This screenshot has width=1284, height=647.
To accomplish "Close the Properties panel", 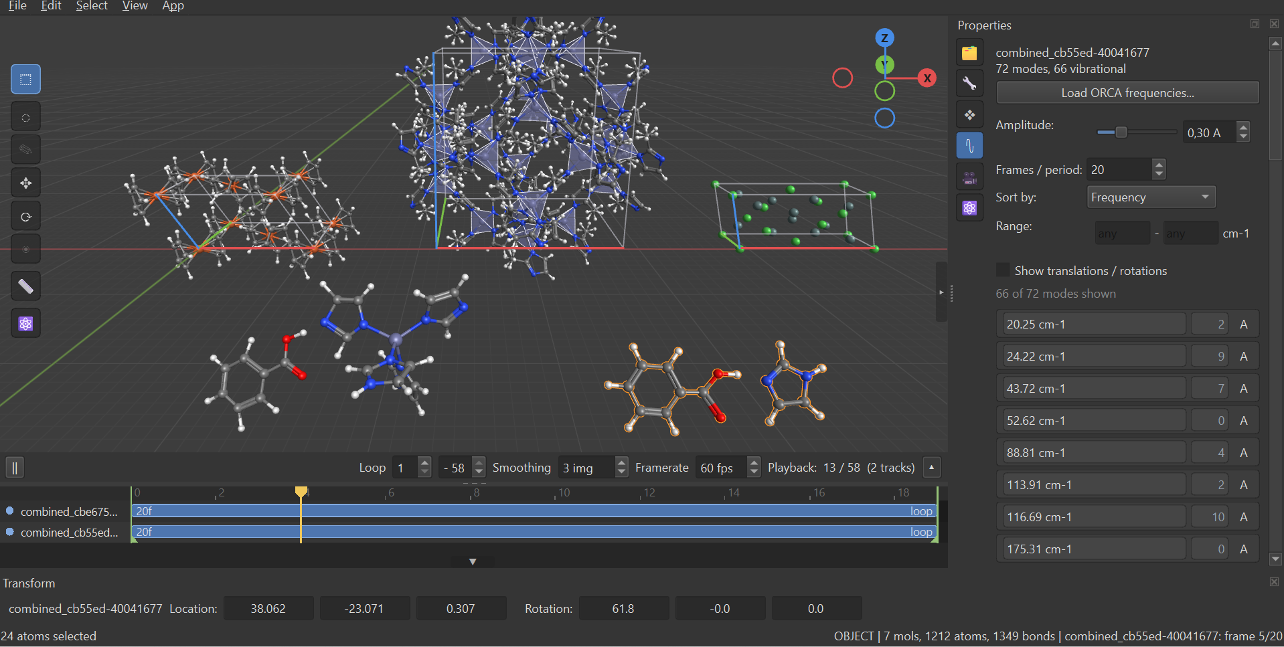I will pyautogui.click(x=1274, y=24).
